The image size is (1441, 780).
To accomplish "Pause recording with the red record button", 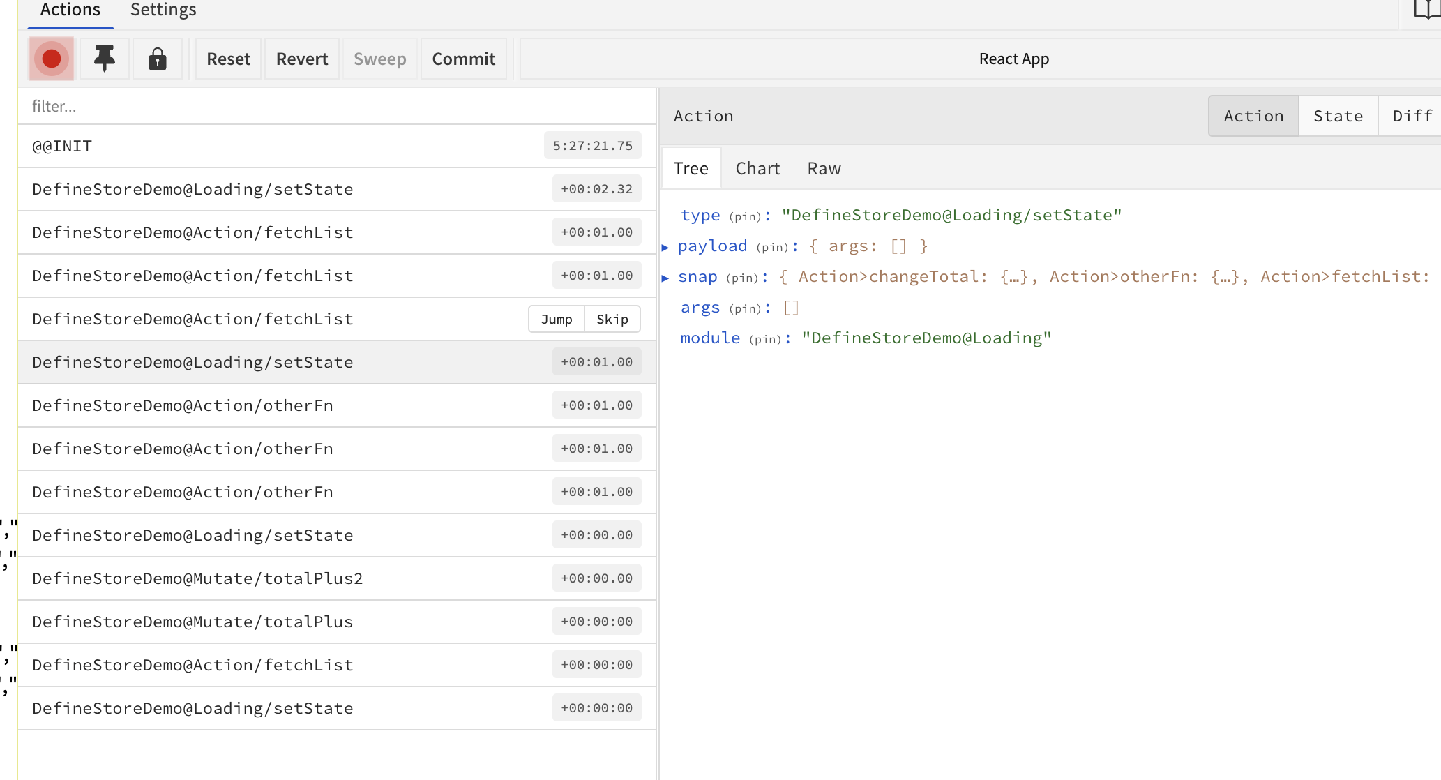I will [52, 59].
